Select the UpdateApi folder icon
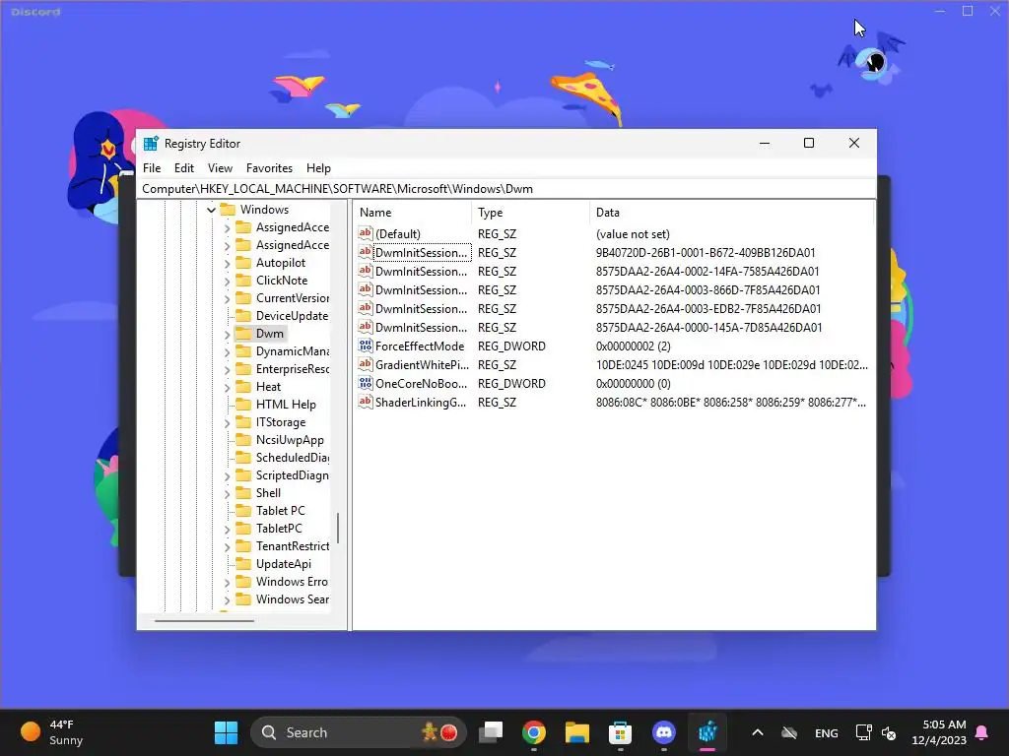The width and height of the screenshot is (1009, 756). tap(243, 564)
